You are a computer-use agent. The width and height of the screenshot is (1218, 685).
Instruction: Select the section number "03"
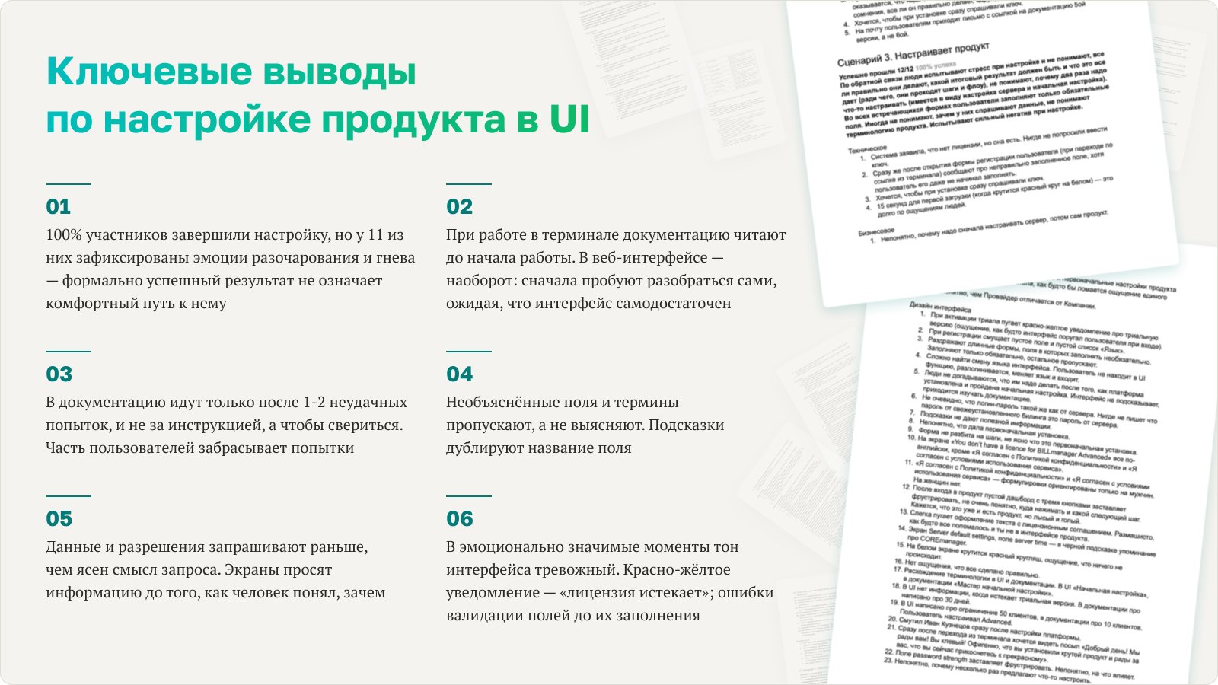pyautogui.click(x=59, y=374)
